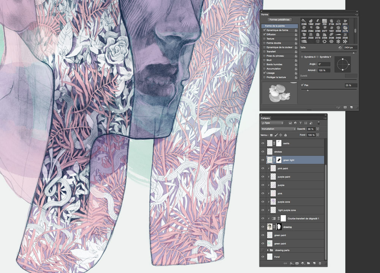Filter layers by adjustment layer icon

pyautogui.click(x=295, y=123)
